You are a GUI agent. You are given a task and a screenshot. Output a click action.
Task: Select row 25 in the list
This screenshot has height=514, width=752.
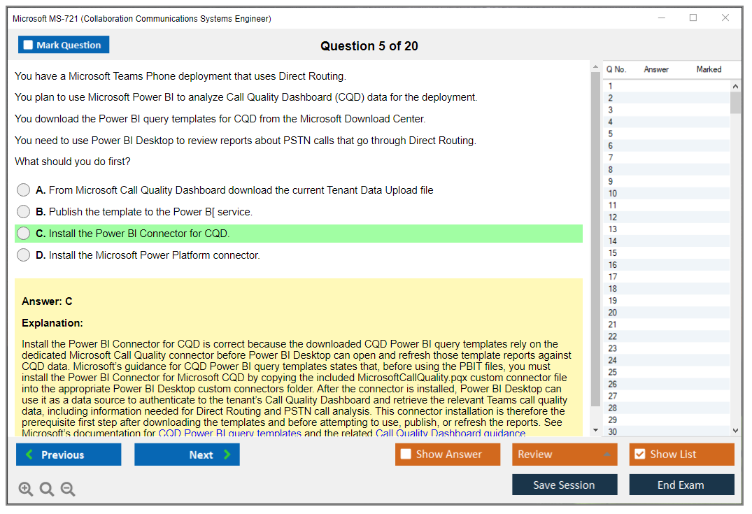[x=667, y=372]
